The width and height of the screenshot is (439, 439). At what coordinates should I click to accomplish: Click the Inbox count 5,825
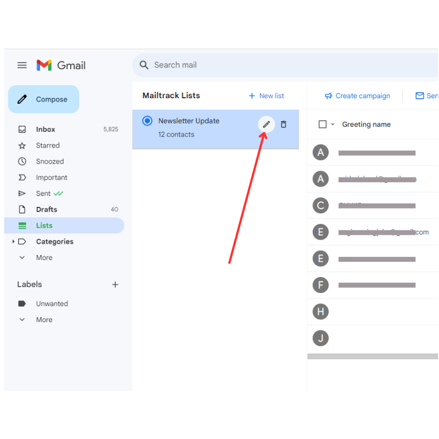[111, 129]
